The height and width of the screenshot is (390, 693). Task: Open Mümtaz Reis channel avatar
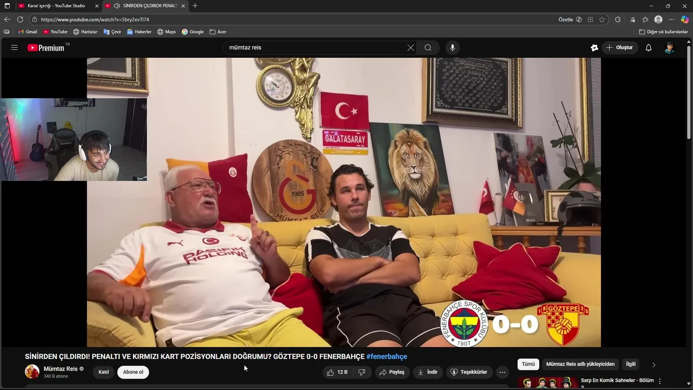click(32, 372)
